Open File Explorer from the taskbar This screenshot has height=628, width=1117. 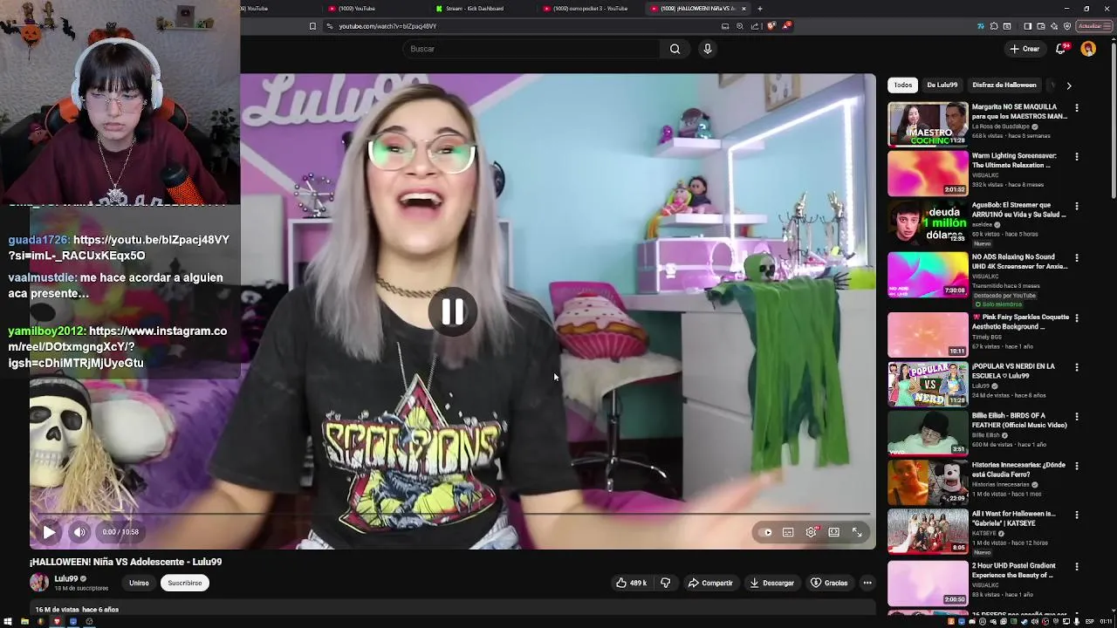pyautogui.click(x=24, y=622)
